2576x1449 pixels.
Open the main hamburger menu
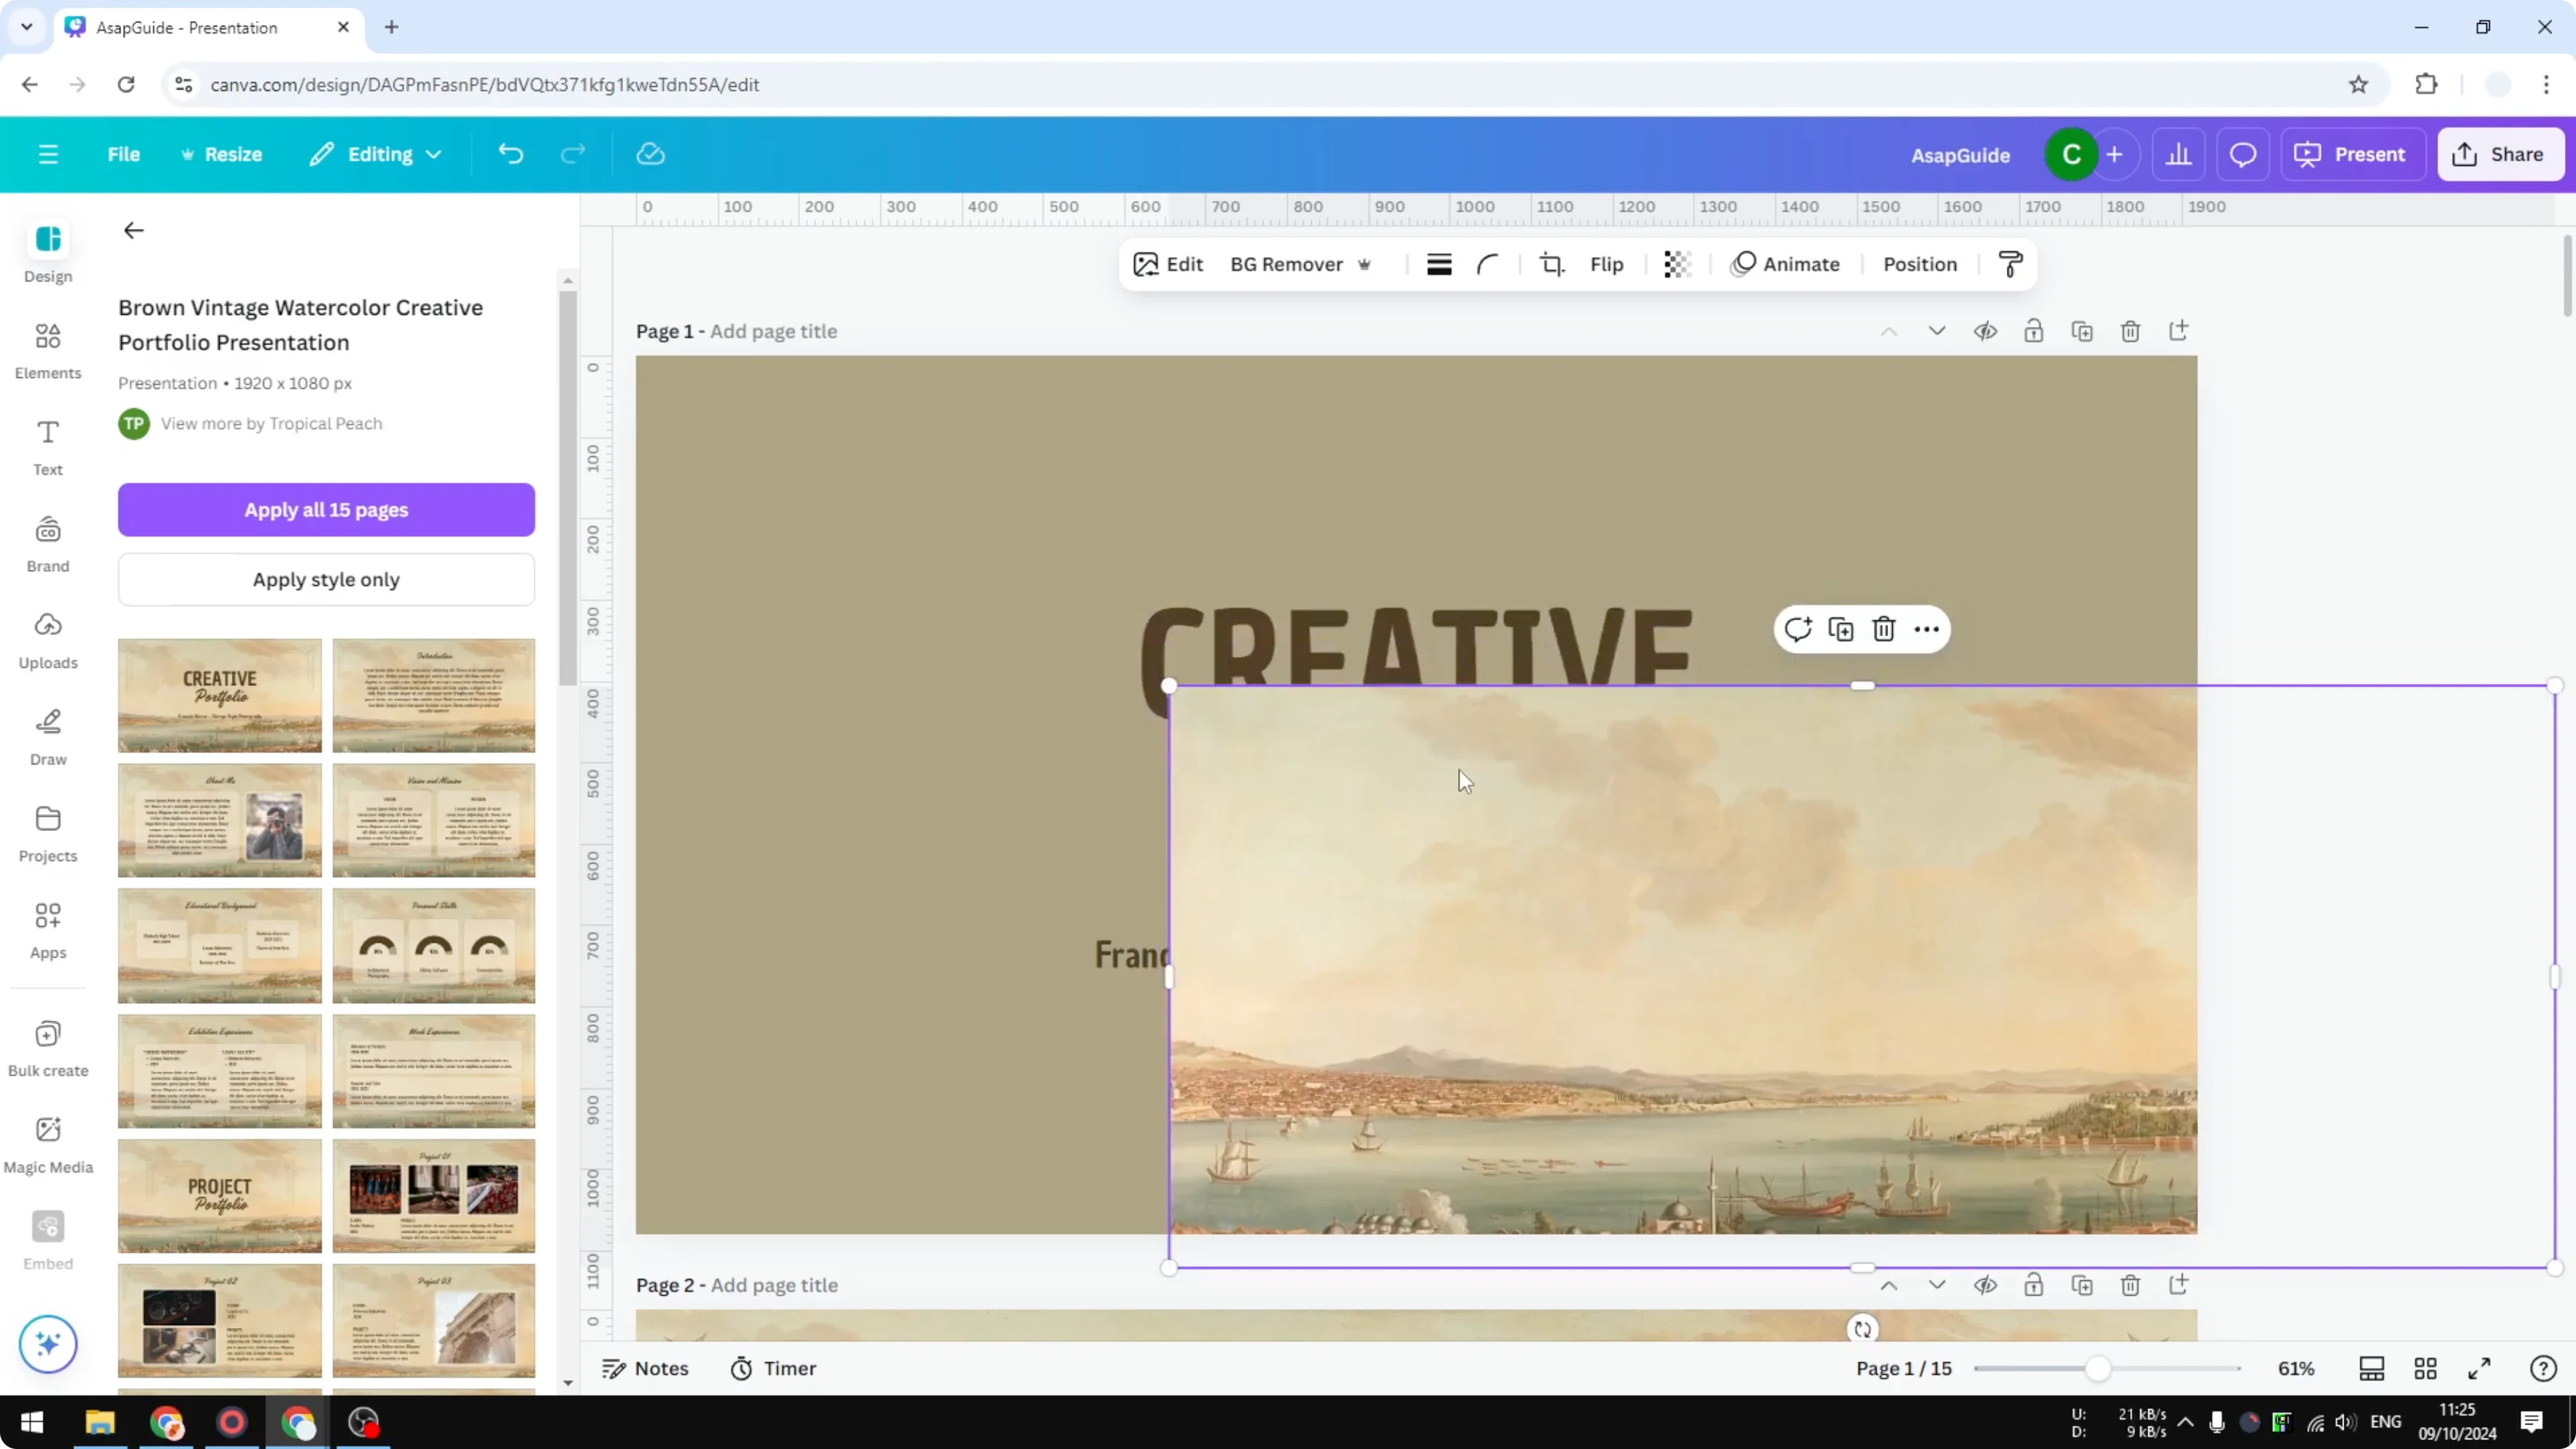click(48, 154)
